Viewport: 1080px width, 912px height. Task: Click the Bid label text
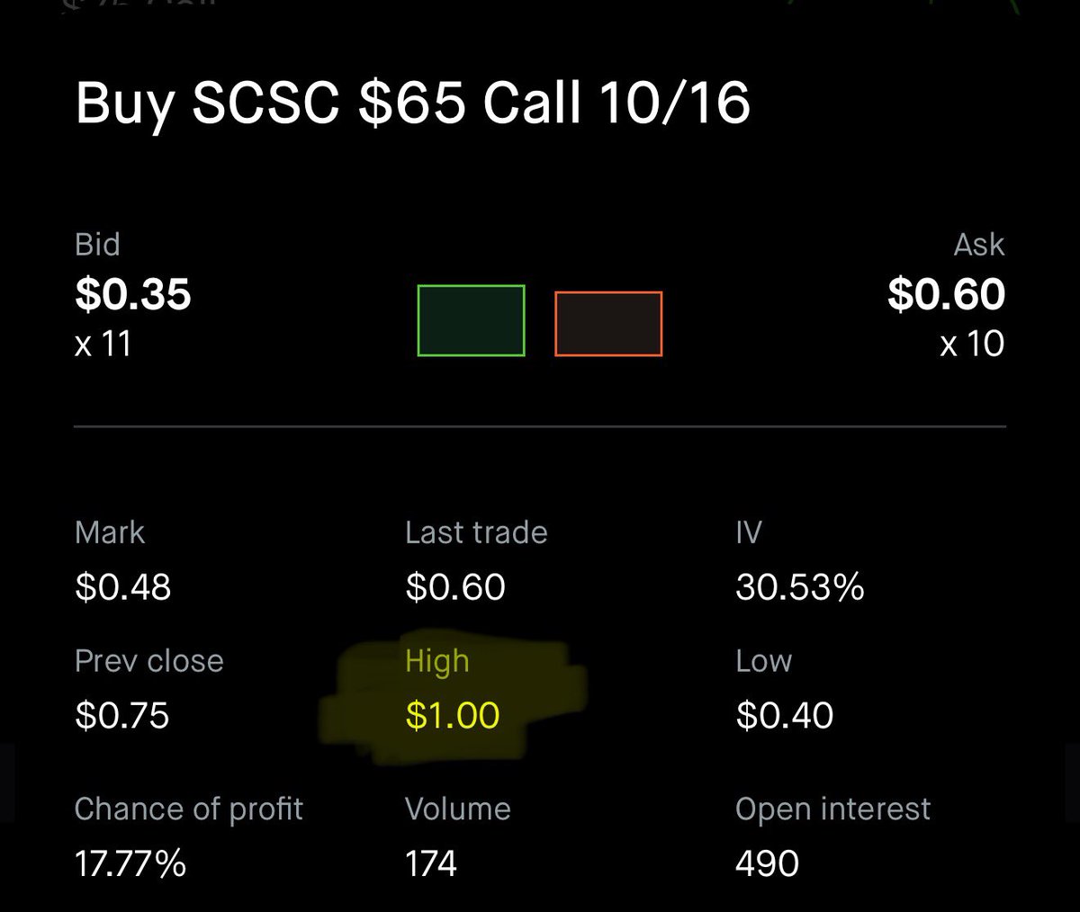97,245
